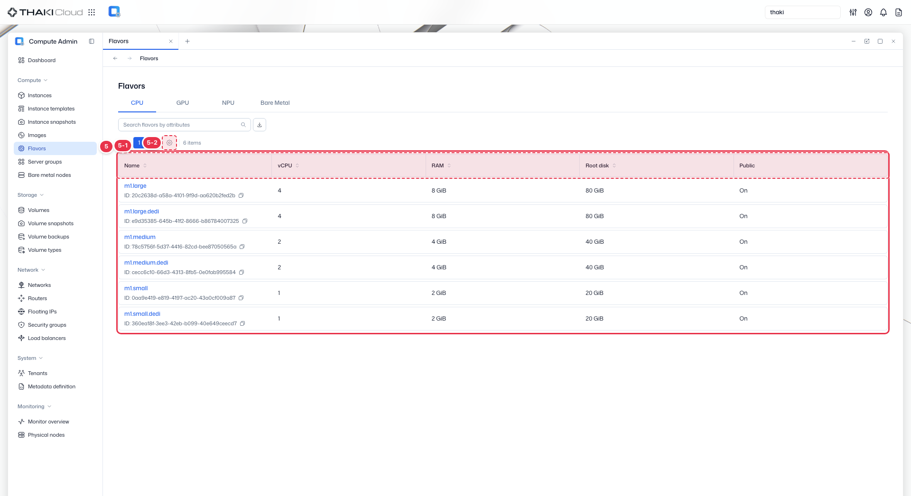Copy the m1.medium flavor ID
The width and height of the screenshot is (911, 496).
tap(242, 247)
